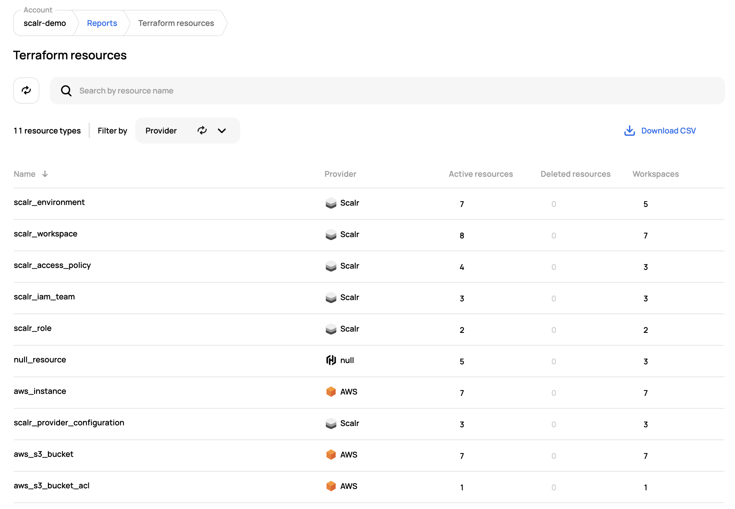Sort by Workspaces column header
Screen dimensions: 735x509
[655, 174]
